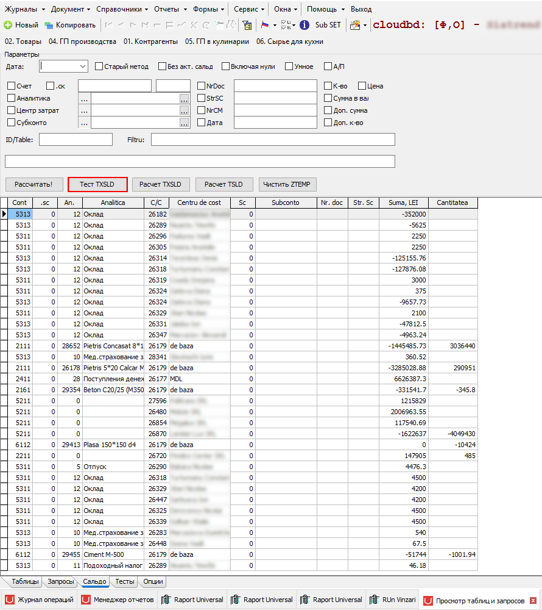Click the greyed last-record navigation arrow
The width and height of the screenshot is (542, 610).
[x=145, y=25]
